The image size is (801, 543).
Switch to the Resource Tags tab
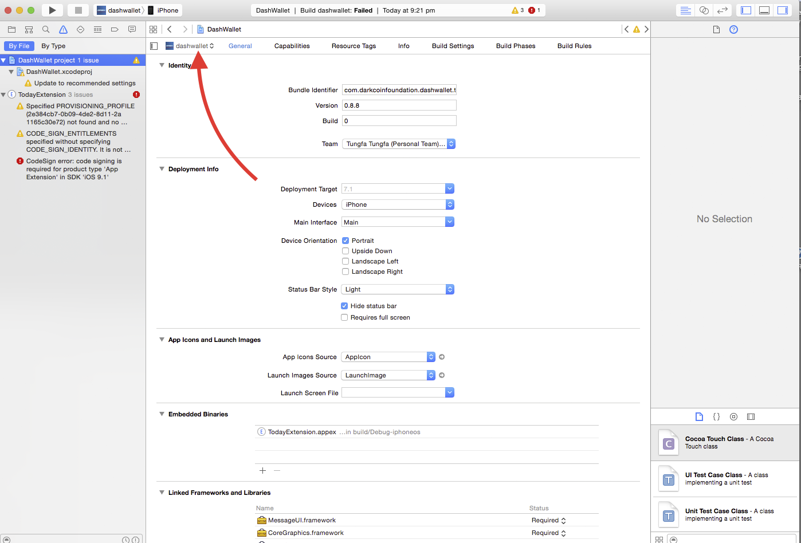(354, 46)
